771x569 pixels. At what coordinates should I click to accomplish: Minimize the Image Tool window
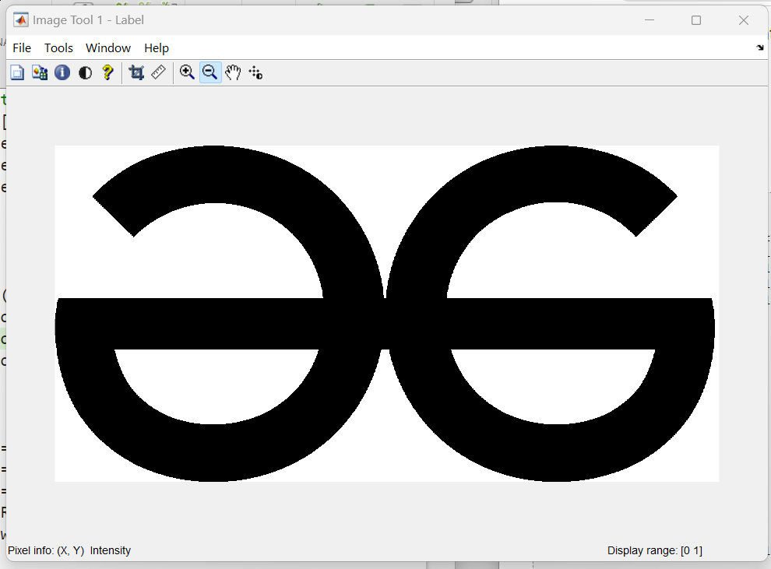click(x=649, y=20)
